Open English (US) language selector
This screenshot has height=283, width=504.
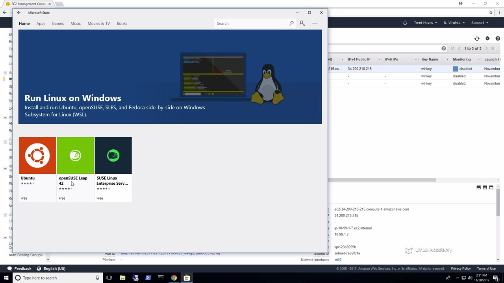(51, 268)
